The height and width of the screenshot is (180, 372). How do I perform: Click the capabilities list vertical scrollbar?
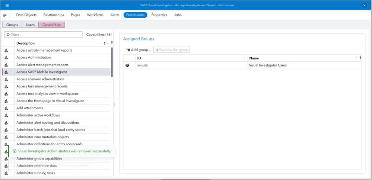click(112, 62)
